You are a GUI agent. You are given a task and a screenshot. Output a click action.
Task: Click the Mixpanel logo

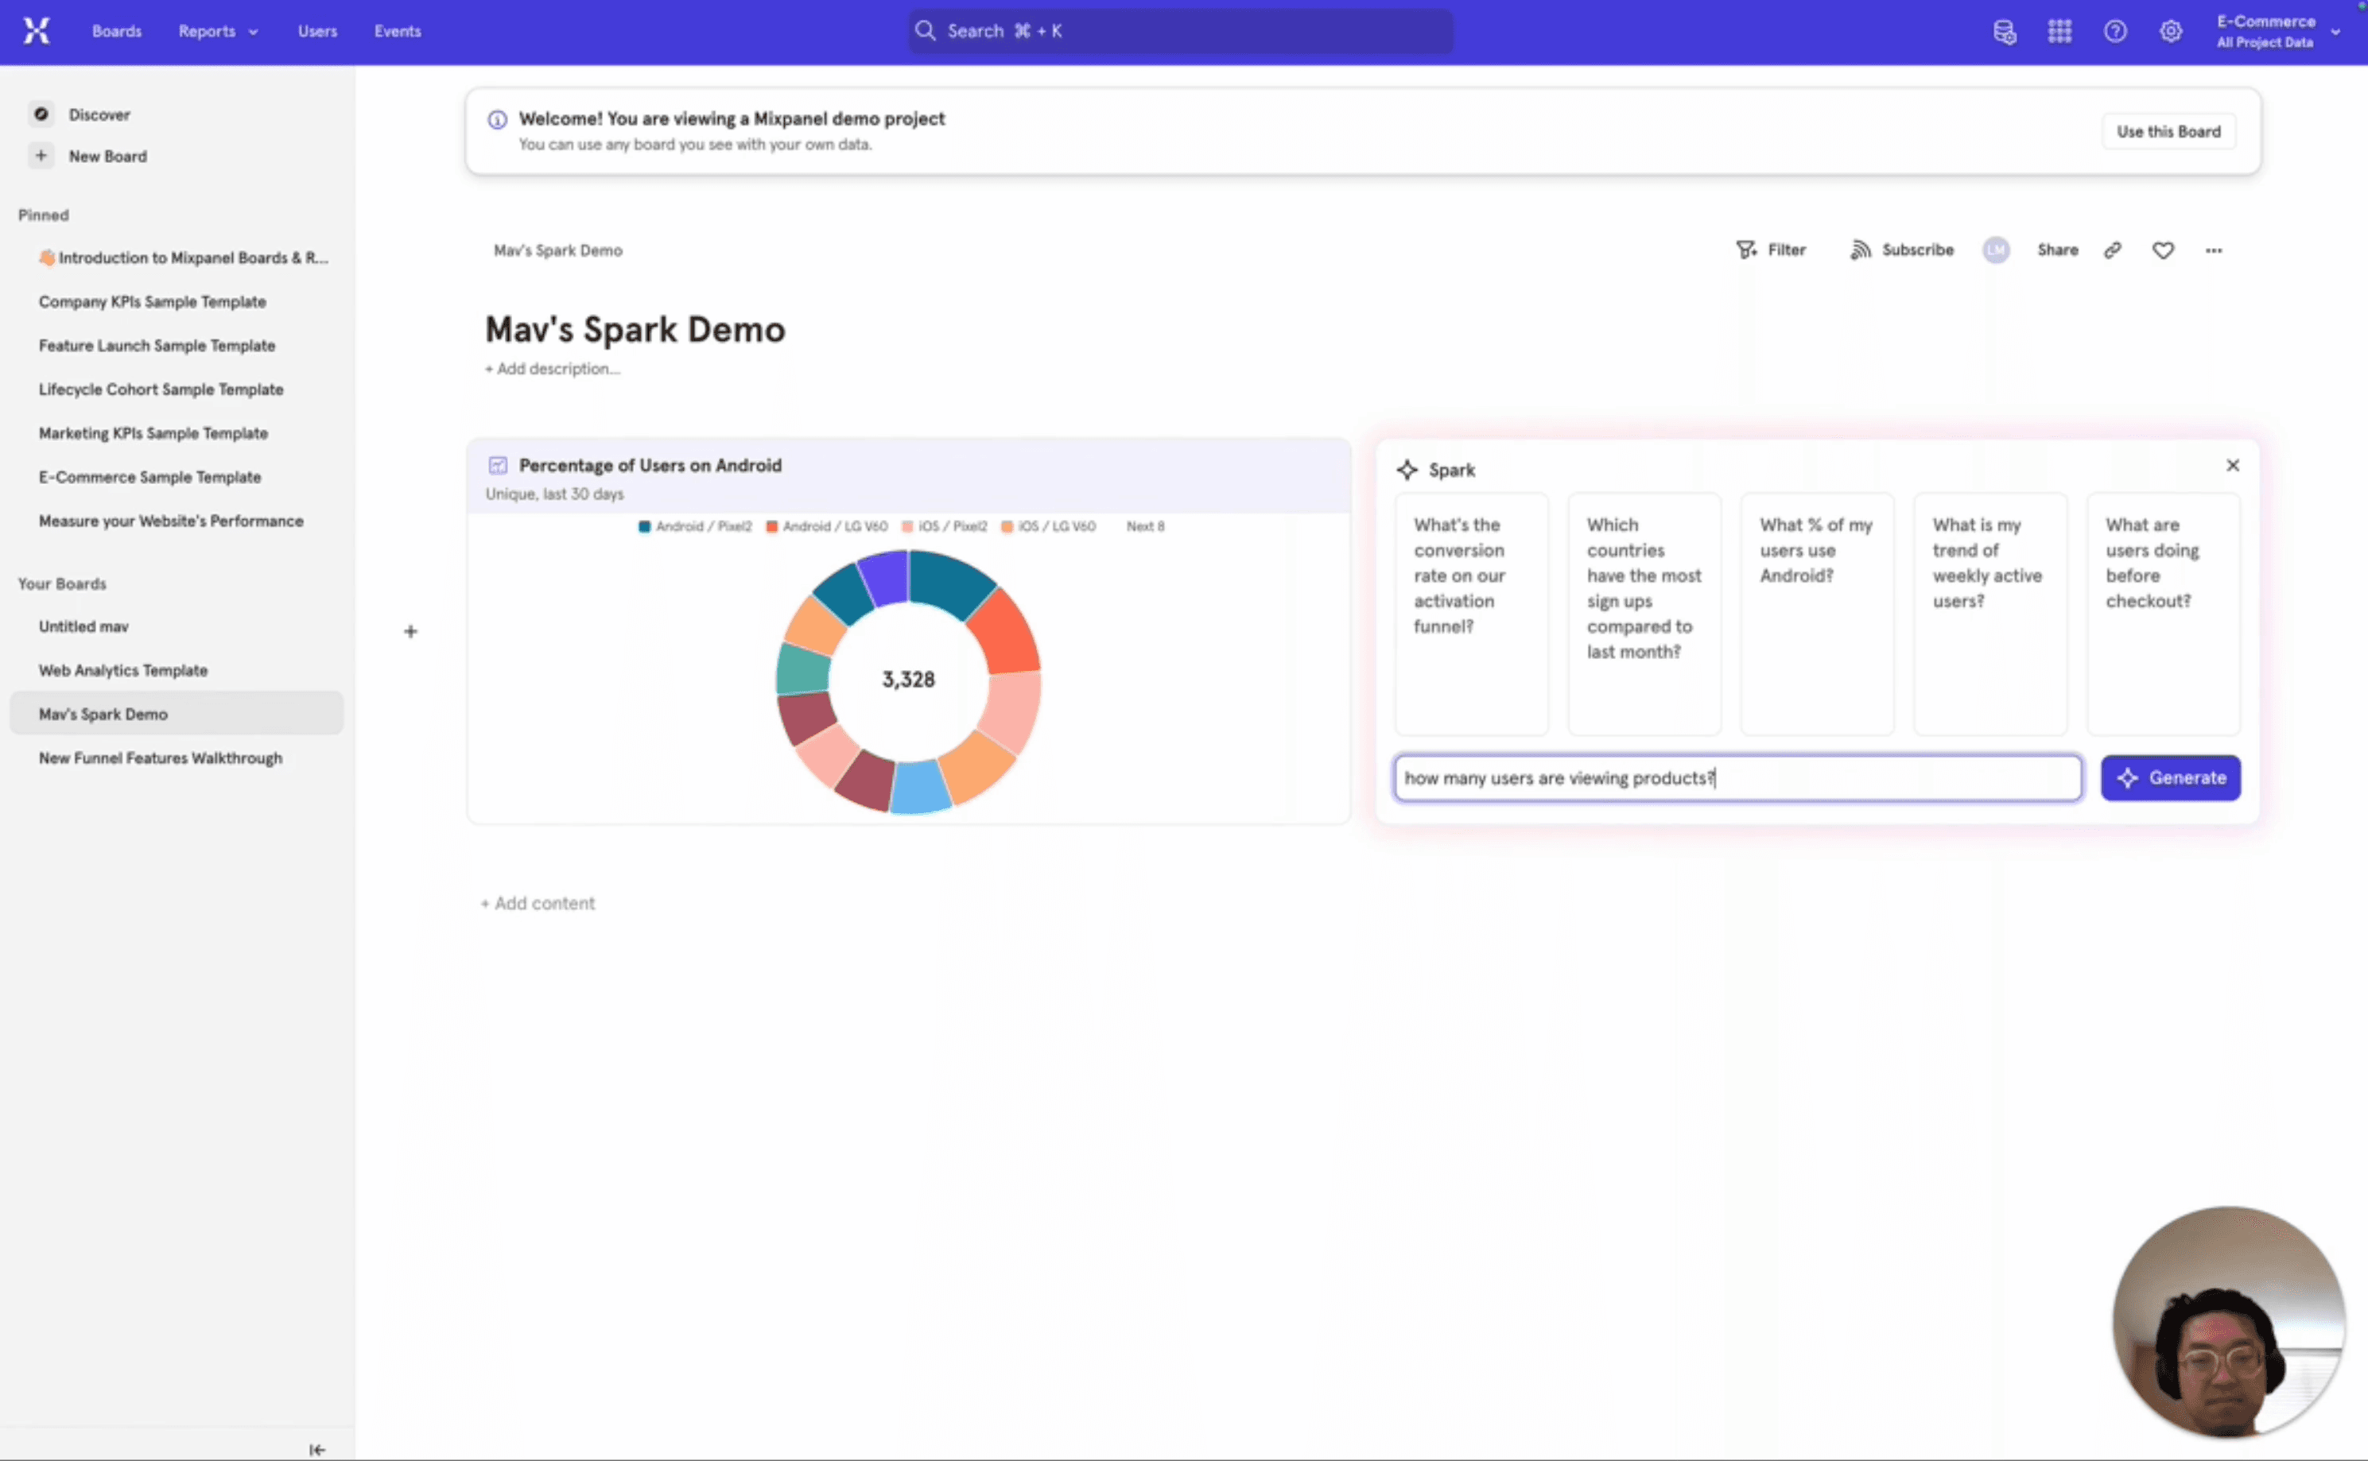click(36, 30)
